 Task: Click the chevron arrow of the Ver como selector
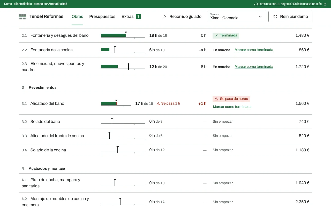[260, 17]
